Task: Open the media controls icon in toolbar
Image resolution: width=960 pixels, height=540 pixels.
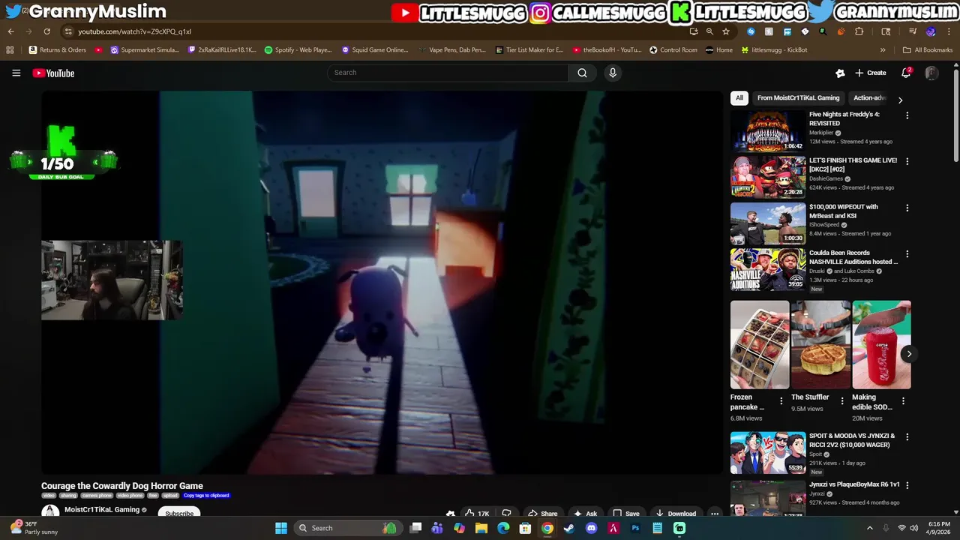Action: click(x=913, y=31)
